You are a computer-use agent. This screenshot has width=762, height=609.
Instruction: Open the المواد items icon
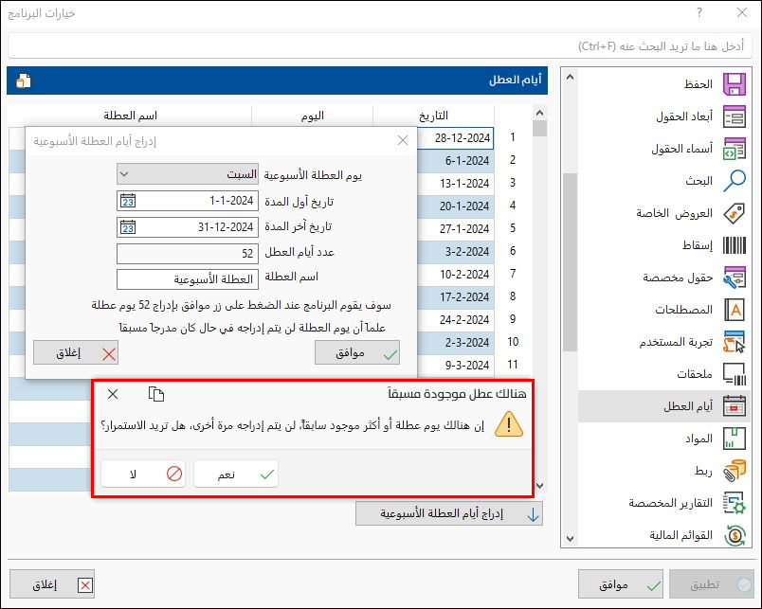(x=734, y=439)
